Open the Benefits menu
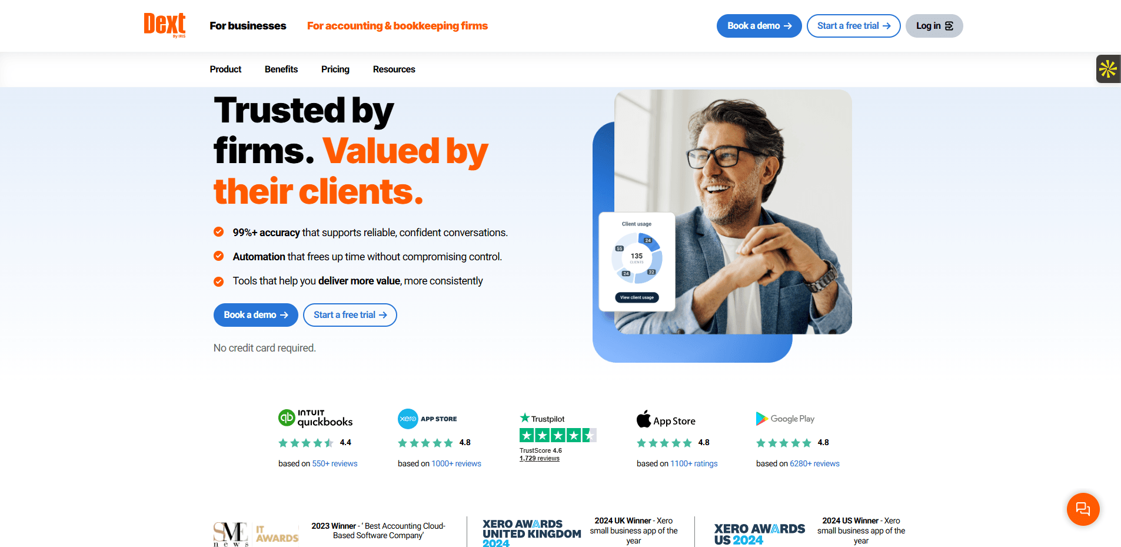1121x547 pixels. click(281, 69)
